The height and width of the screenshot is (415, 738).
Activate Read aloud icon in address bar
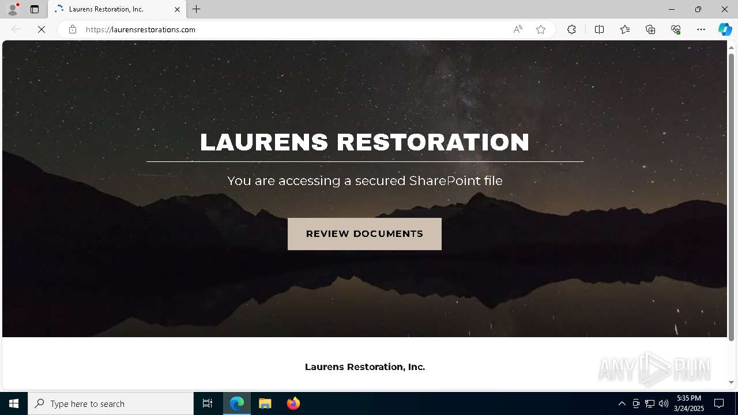coord(518,29)
